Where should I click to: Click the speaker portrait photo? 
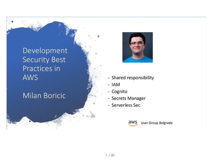tap(137, 47)
